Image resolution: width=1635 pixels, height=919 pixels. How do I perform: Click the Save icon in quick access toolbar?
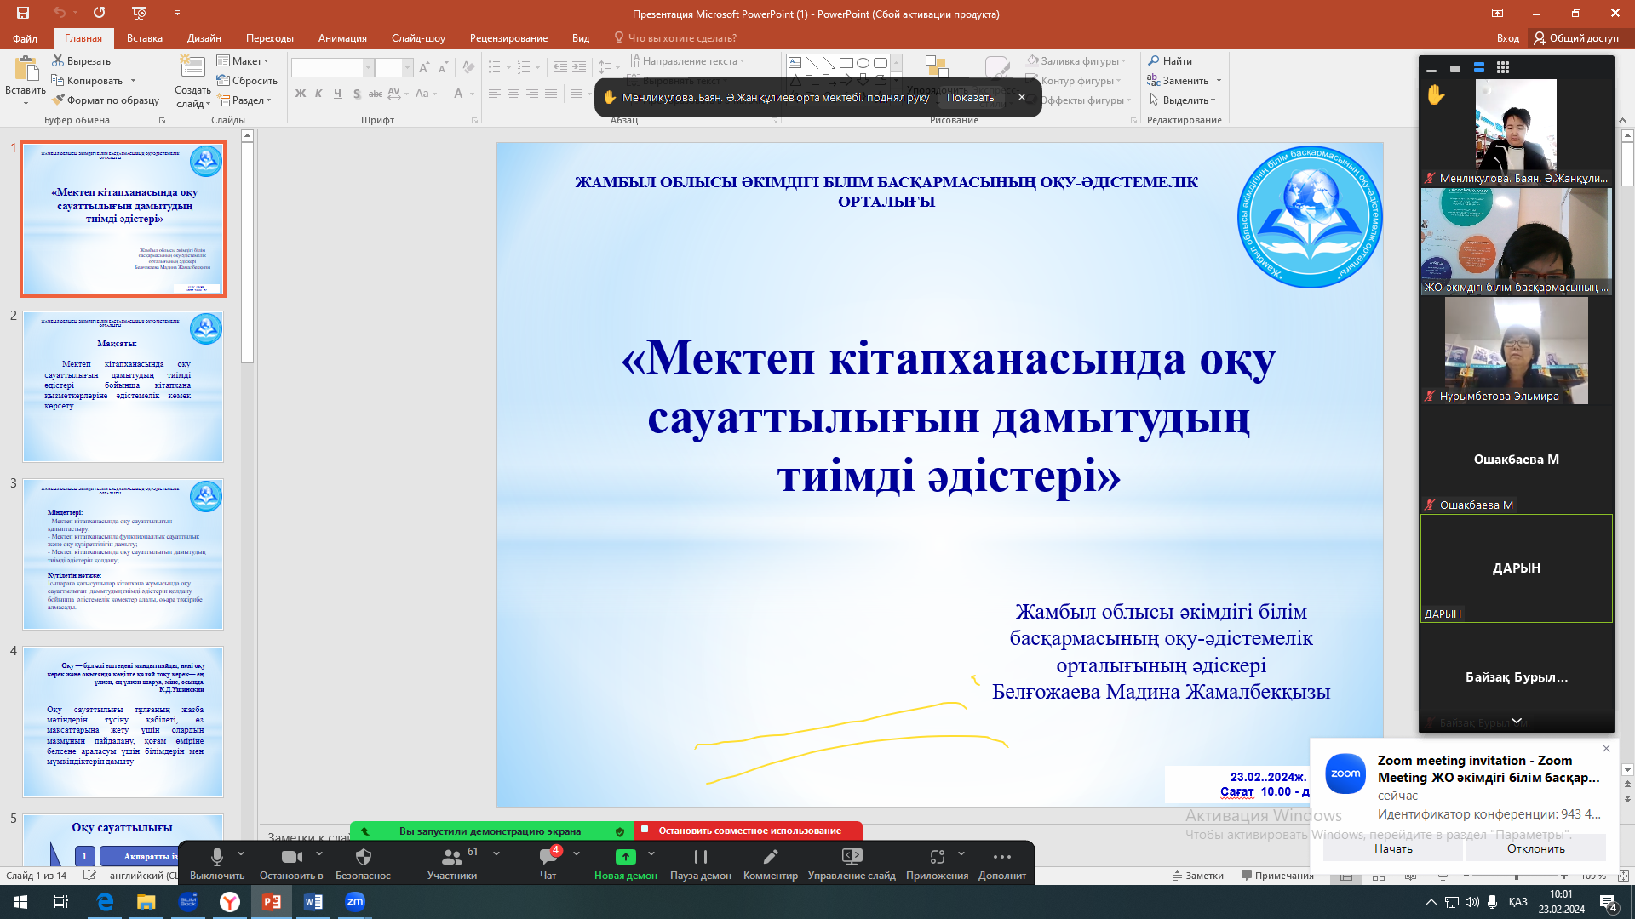tap(23, 13)
